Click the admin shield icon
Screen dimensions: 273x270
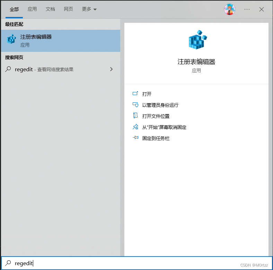click(x=135, y=105)
